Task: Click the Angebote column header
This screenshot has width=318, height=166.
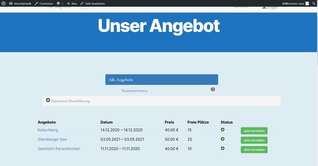Action: (x=47, y=122)
